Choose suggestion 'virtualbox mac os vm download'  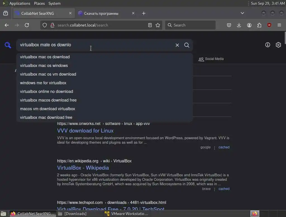click(x=104, y=74)
